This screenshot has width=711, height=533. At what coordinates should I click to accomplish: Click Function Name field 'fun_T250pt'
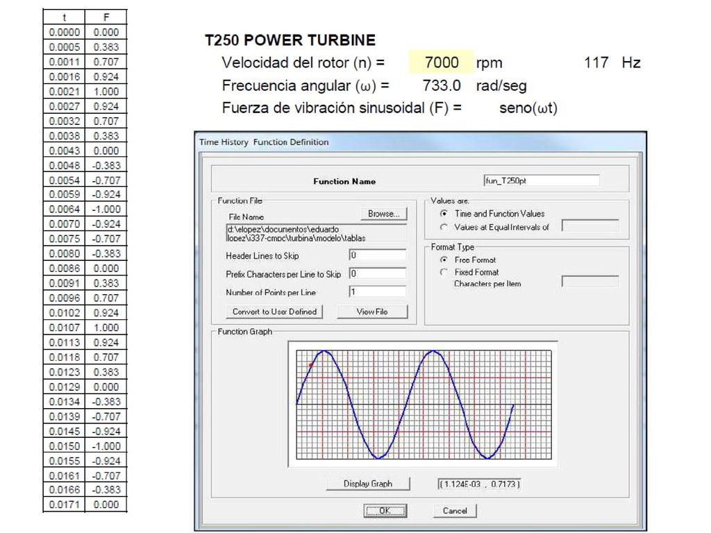542,180
